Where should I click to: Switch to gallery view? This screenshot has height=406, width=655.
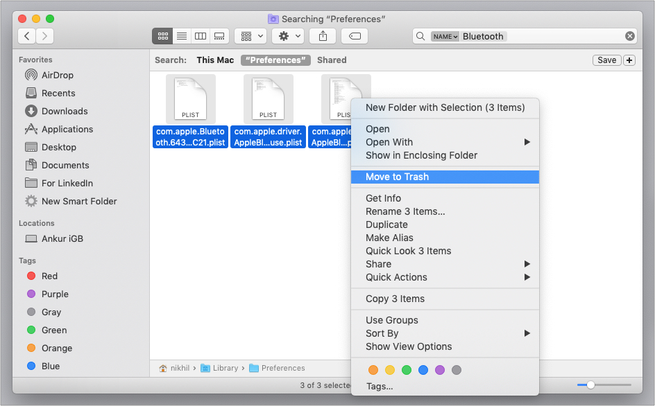point(219,36)
